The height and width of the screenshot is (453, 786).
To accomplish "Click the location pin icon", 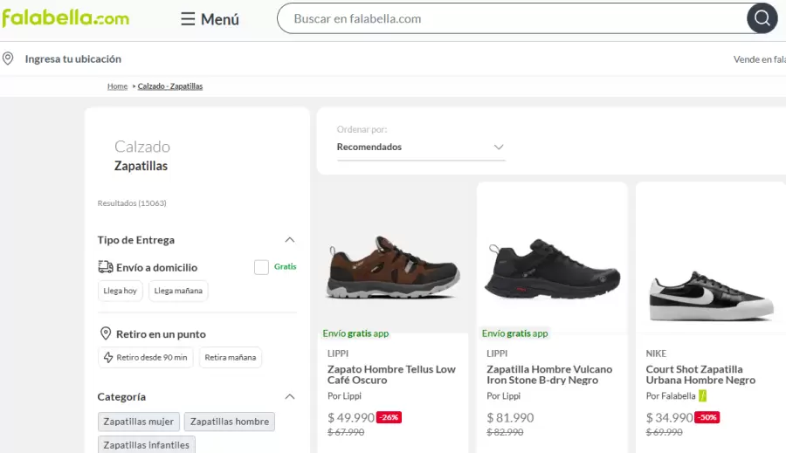I will pyautogui.click(x=8, y=58).
